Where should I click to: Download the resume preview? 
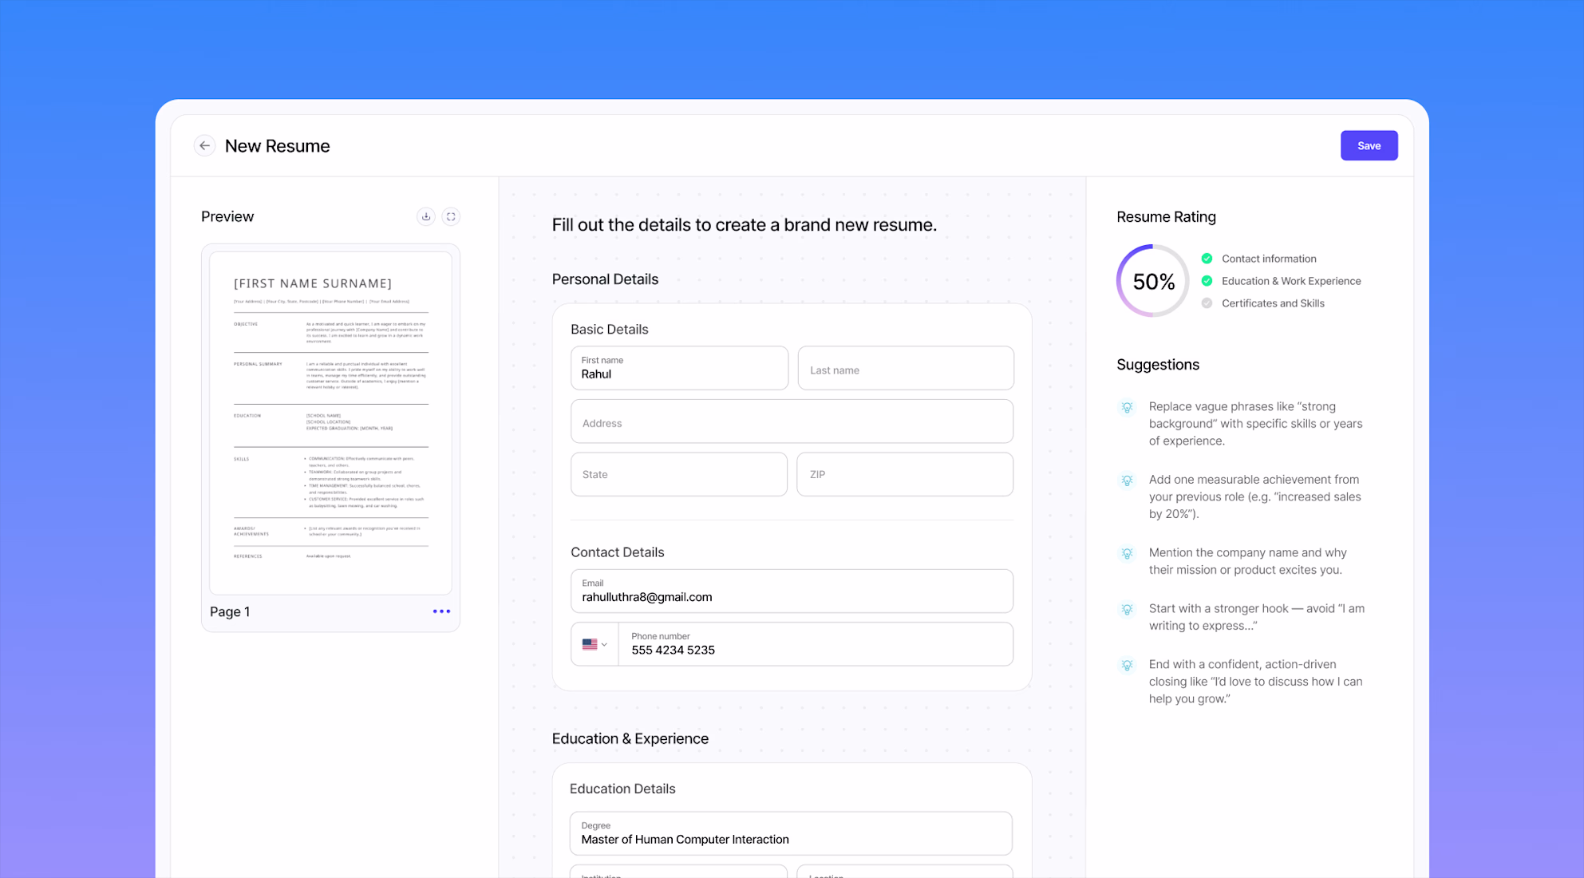[426, 216]
